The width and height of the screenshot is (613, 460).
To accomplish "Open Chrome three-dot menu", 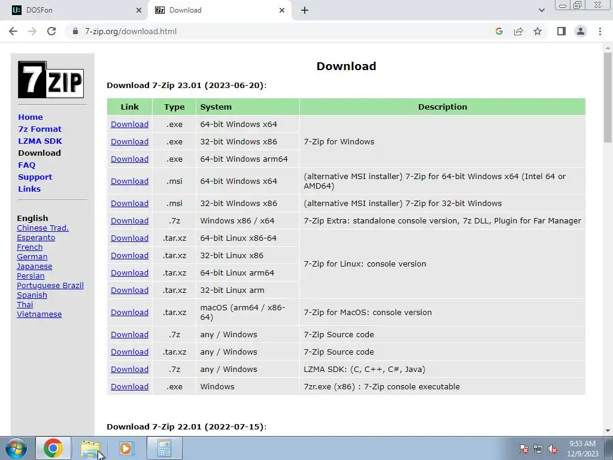I will click(600, 31).
